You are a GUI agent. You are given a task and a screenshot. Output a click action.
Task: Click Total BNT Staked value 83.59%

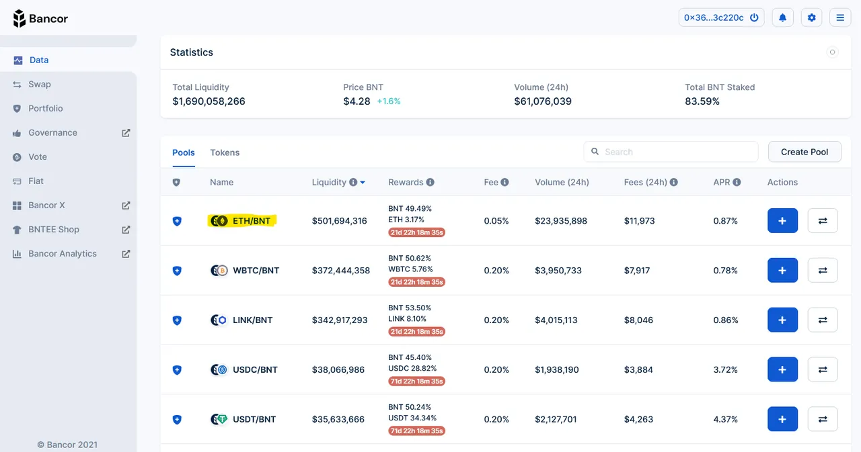pos(702,101)
